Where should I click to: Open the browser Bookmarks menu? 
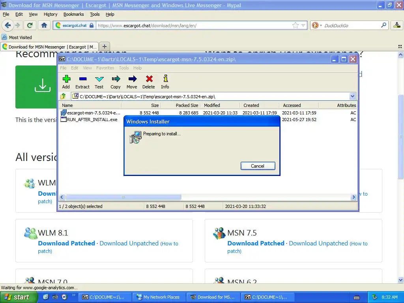click(x=73, y=14)
